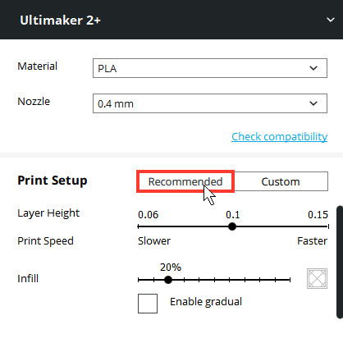Image resolution: width=343 pixels, height=343 pixels.
Task: Set layer height to 0.15 on slider
Action: [x=328, y=226]
